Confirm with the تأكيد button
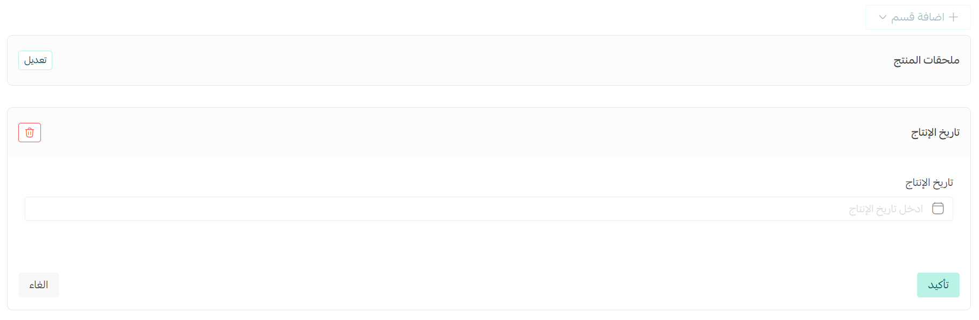Image resolution: width=979 pixels, height=320 pixels. click(x=938, y=285)
